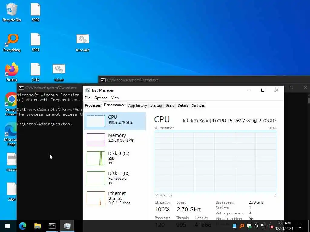
Task: Click the muted volume tray icon
Action: click(271, 226)
